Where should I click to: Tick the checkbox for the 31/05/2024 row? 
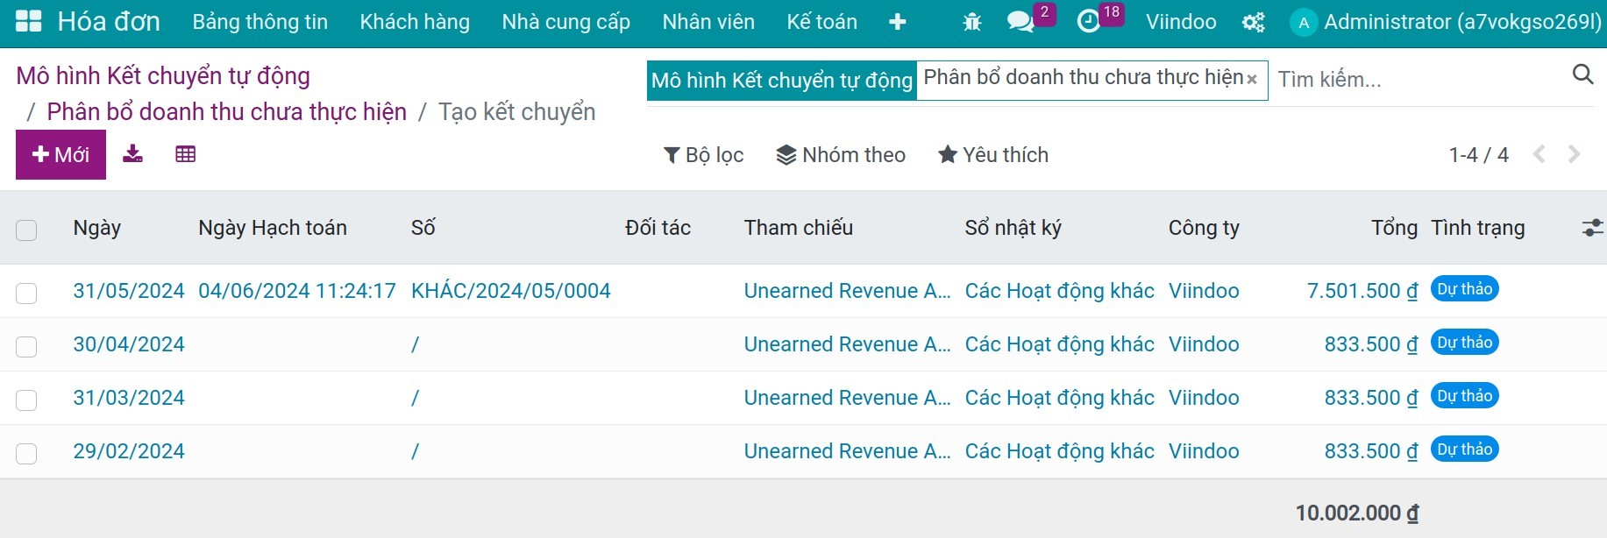point(26,293)
